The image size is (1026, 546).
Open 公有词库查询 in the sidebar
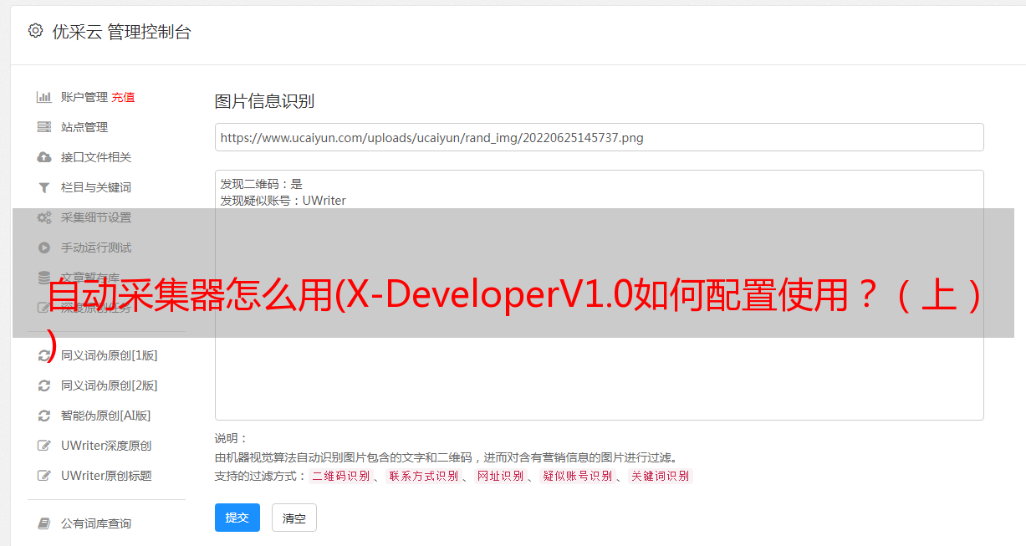(x=96, y=523)
